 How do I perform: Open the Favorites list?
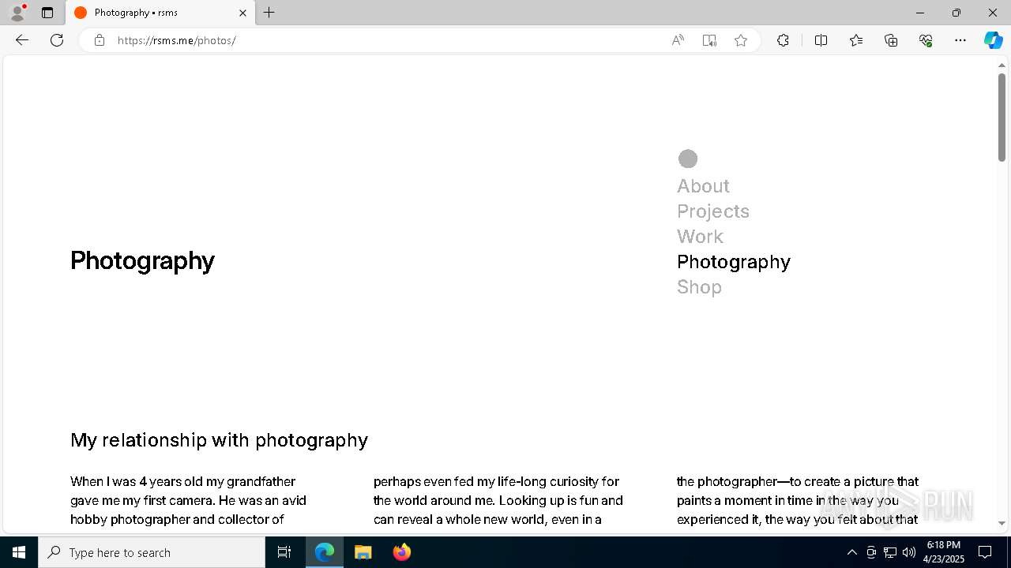click(856, 40)
